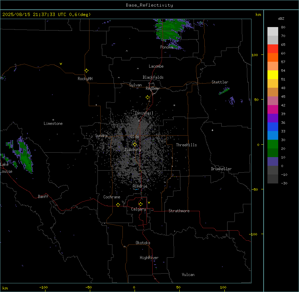Viewport: 299px width, 292px height.
Task: Click the ThreeHills label
Action: (x=186, y=145)
